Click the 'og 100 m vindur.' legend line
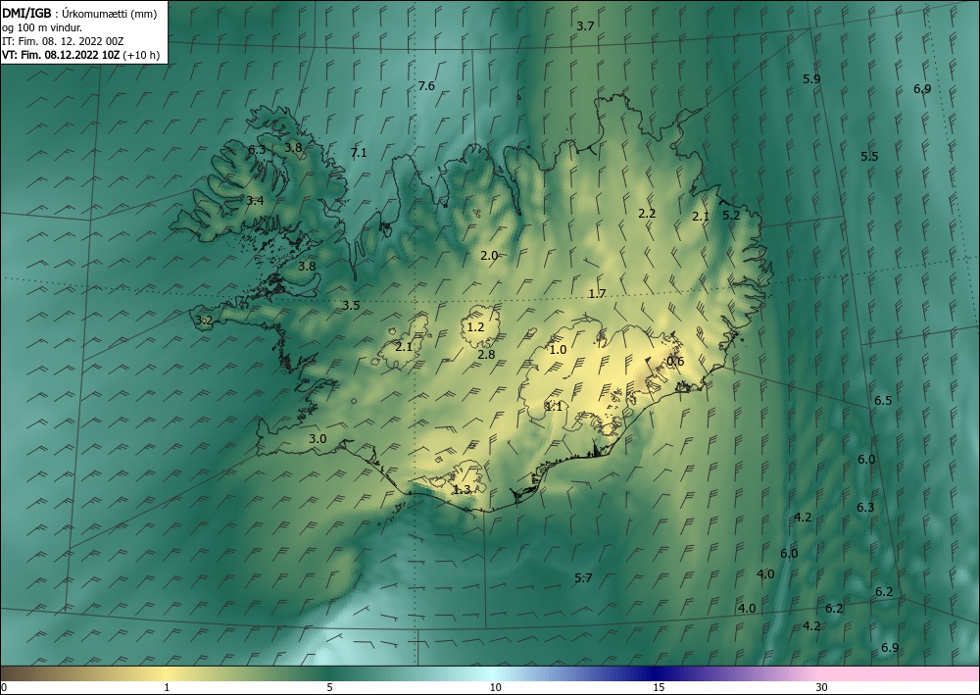Image resolution: width=980 pixels, height=695 pixels. click(x=42, y=28)
